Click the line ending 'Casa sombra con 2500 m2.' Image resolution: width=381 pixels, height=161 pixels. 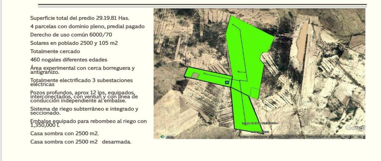pyautogui.click(x=64, y=133)
